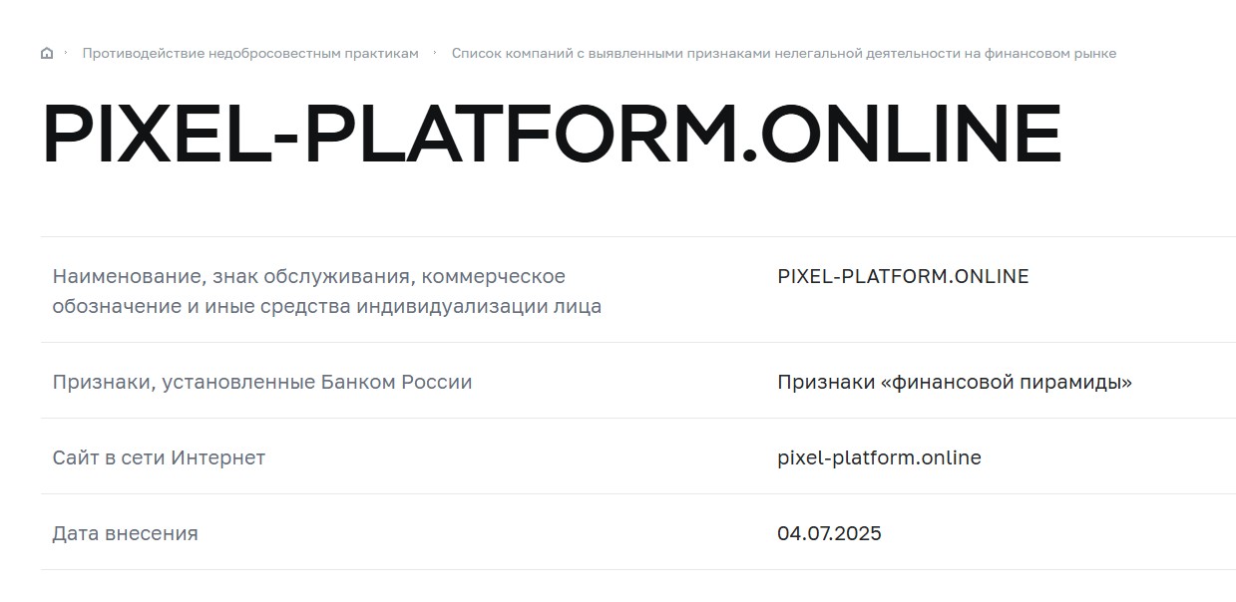
Task: Click the value PIXEL-PLATFORM.ONLINE in the table
Action: 902,276
